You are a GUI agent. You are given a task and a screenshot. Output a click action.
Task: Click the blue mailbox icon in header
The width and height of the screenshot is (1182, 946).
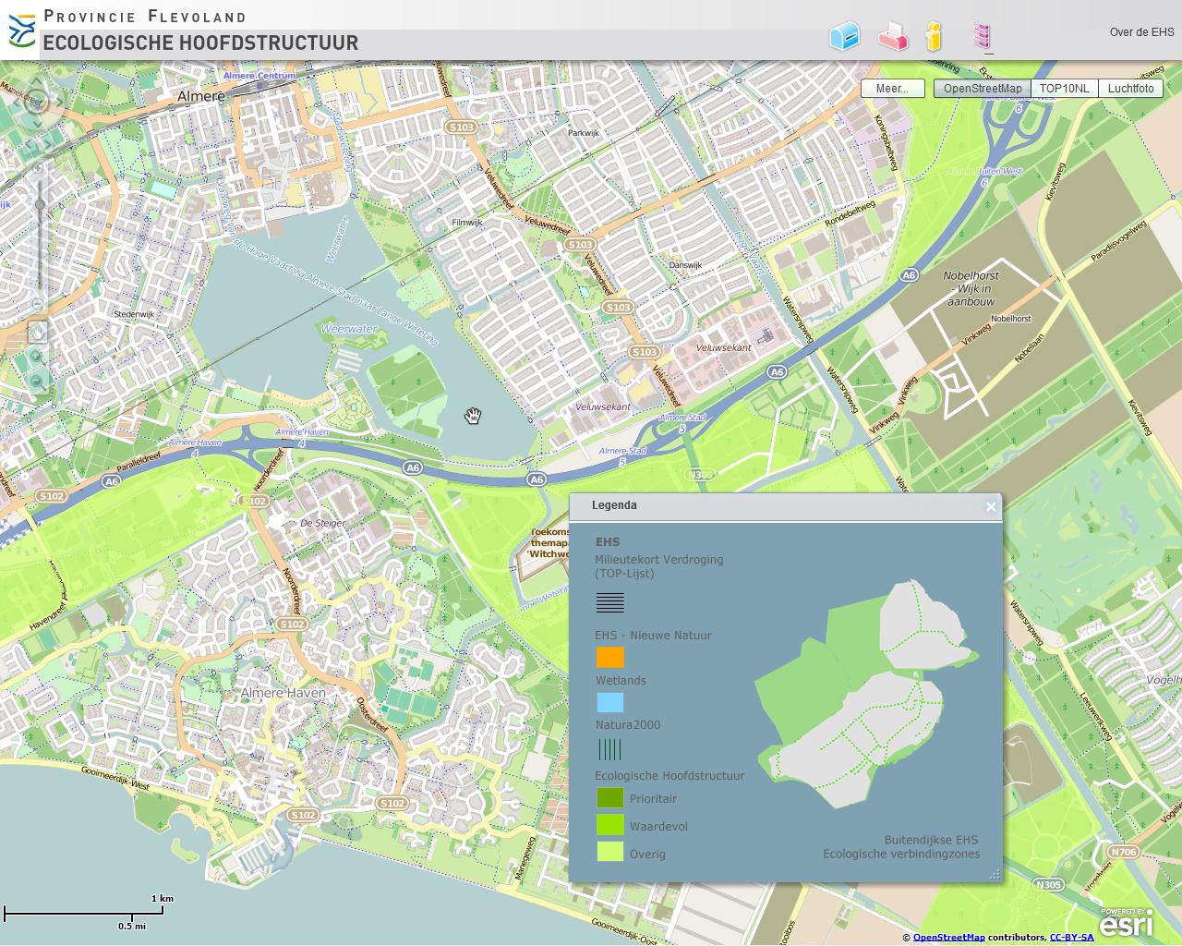pyautogui.click(x=844, y=36)
